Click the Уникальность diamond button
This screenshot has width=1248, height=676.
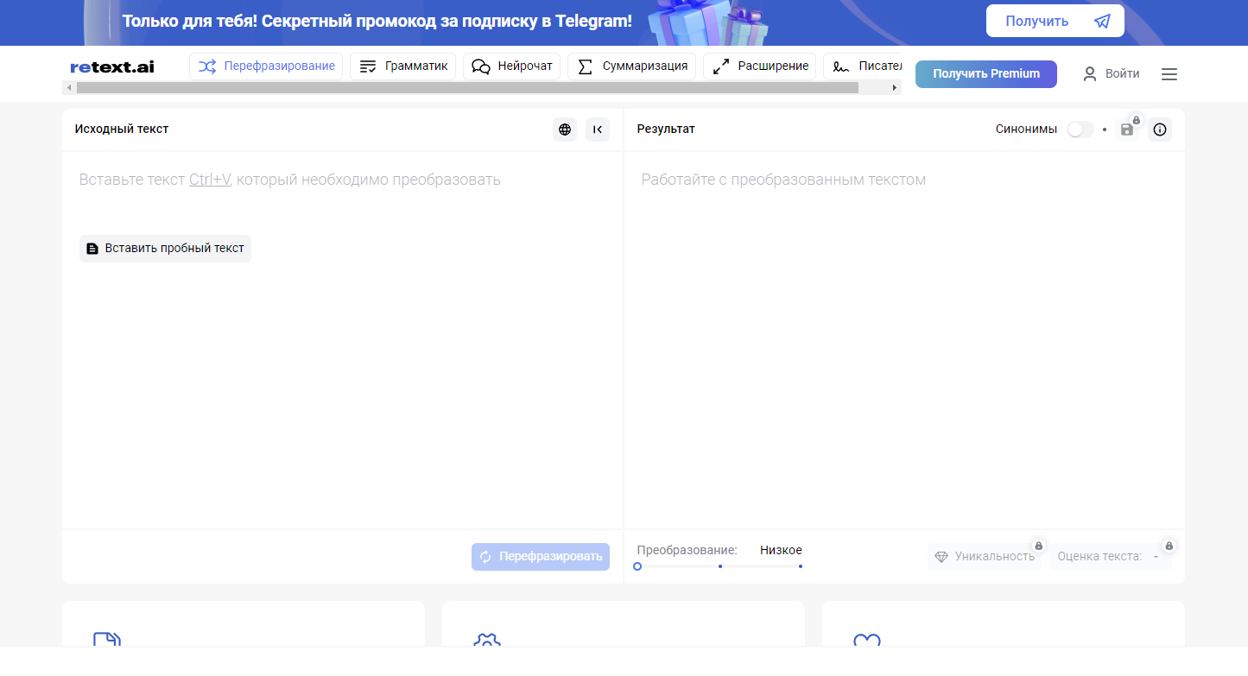[x=985, y=557]
